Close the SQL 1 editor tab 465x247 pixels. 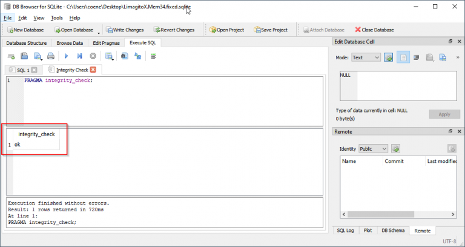[x=34, y=70]
